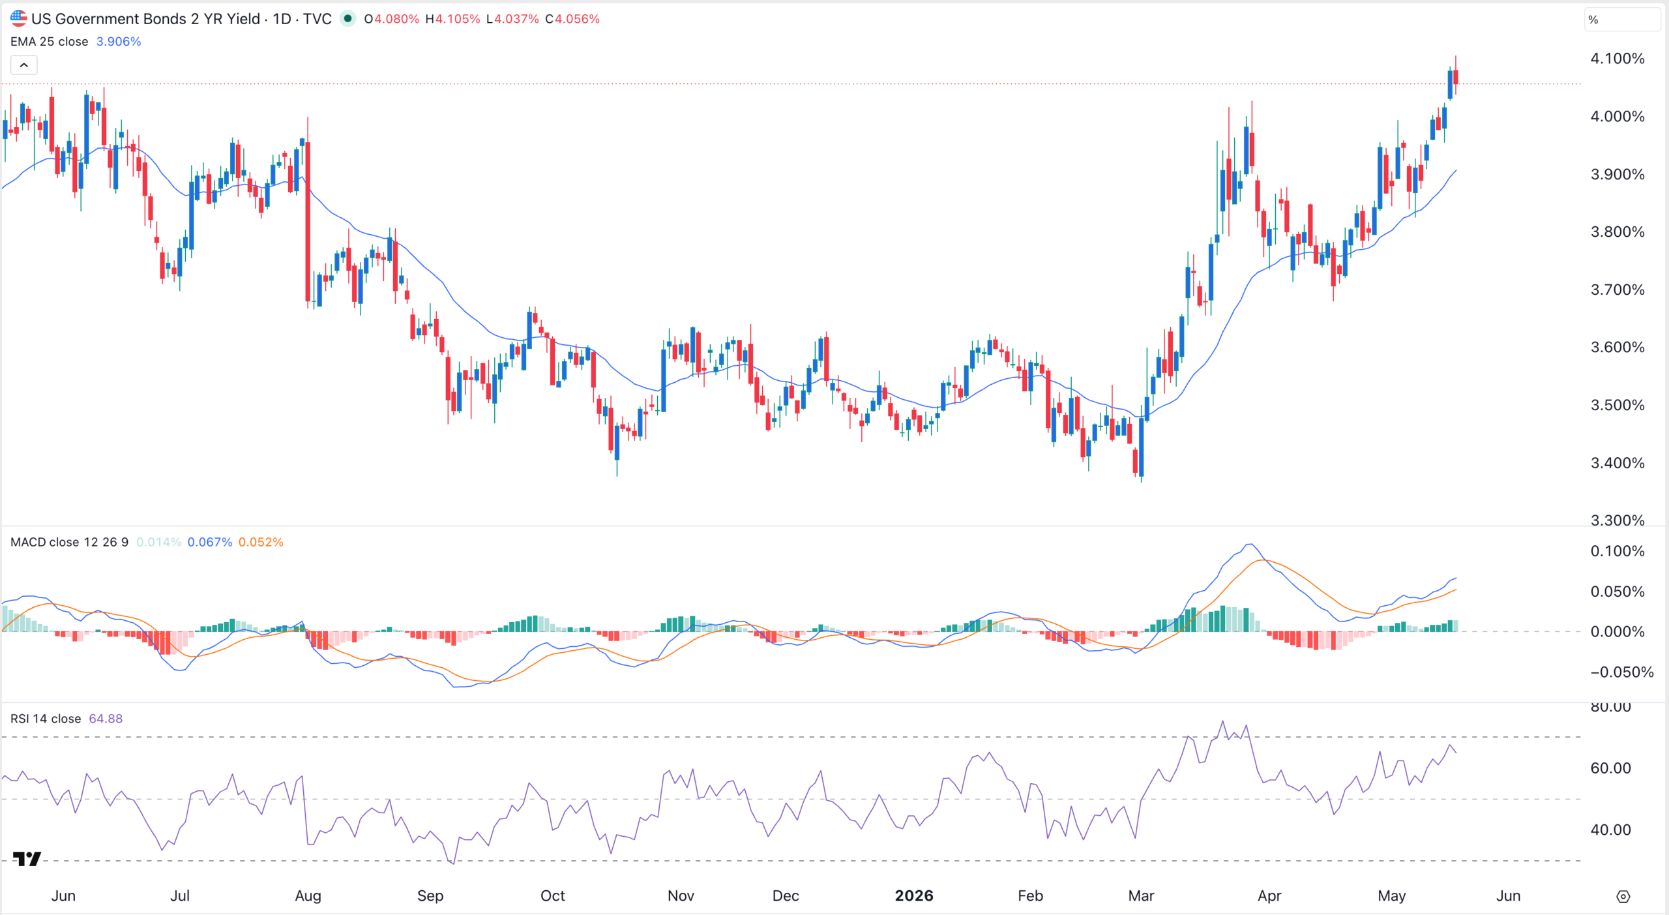The image size is (1669, 915).
Task: Open the percent scale unit box
Action: (x=1623, y=20)
